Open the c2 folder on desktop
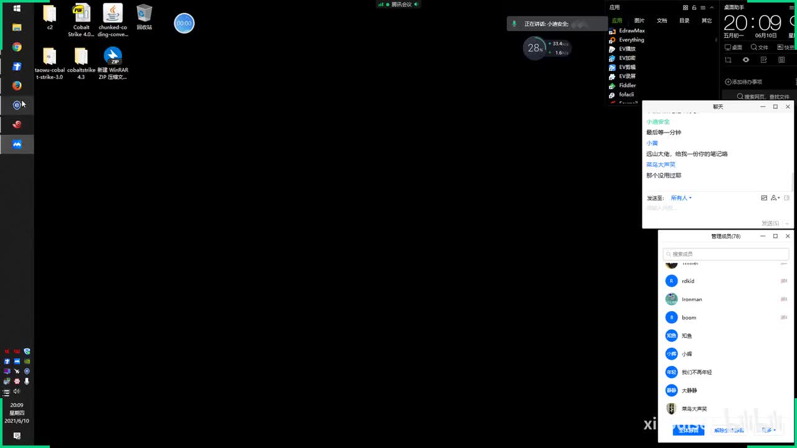 [50, 17]
